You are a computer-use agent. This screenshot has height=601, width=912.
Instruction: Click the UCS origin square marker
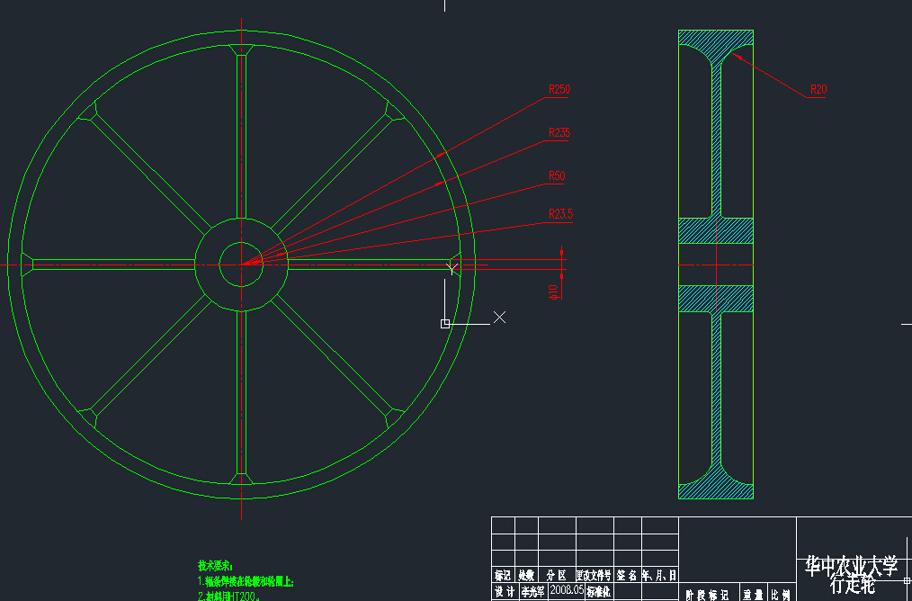445,324
